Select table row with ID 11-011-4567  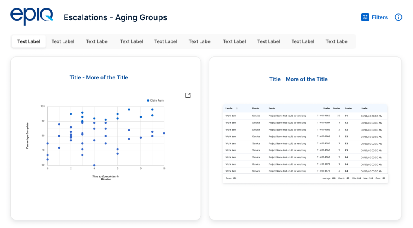[305, 143]
